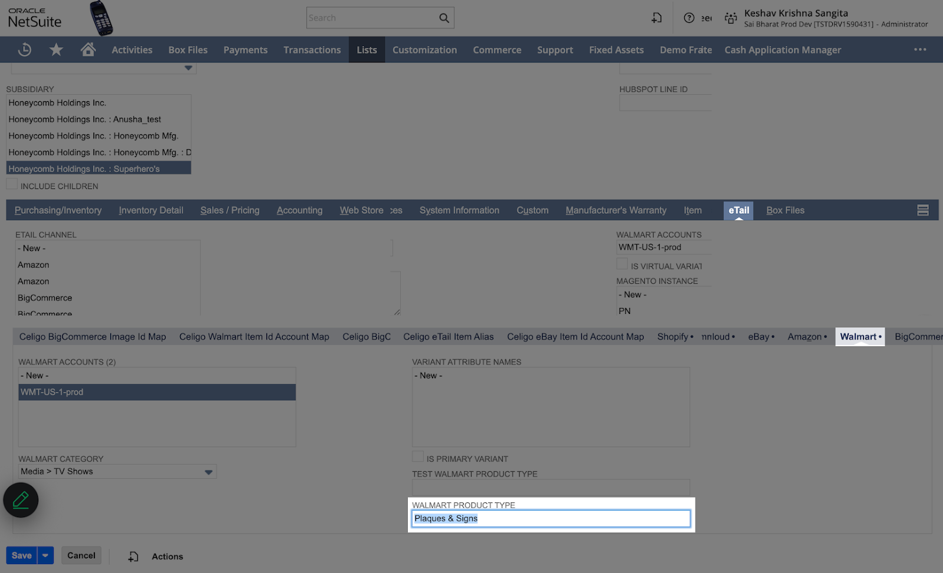This screenshot has height=573, width=943.
Task: Toggle the Include Children checkbox
Action: 12,184
